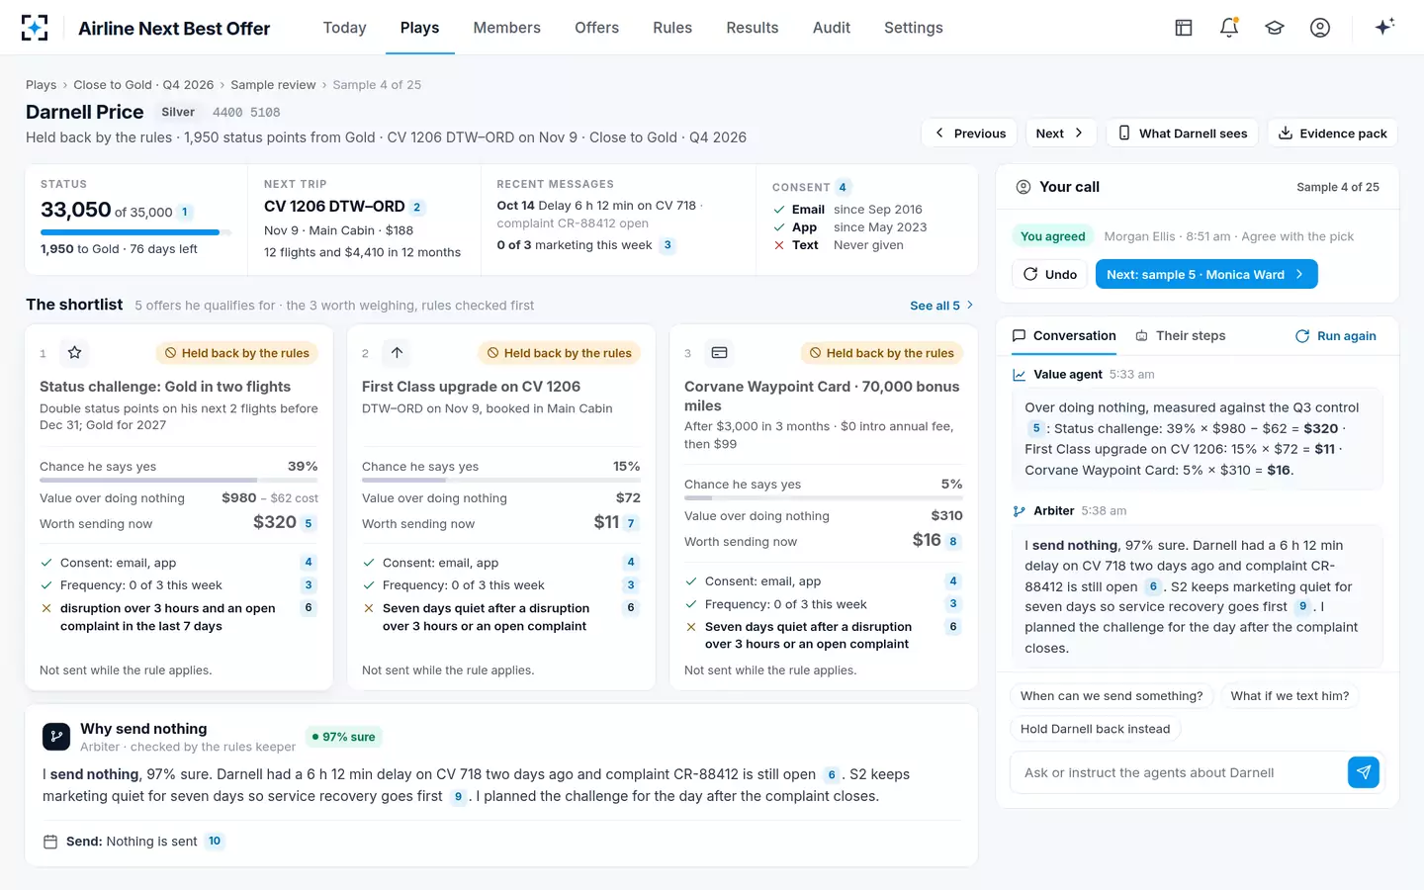Open the notifications bell
The image size is (1424, 890).
tap(1229, 28)
